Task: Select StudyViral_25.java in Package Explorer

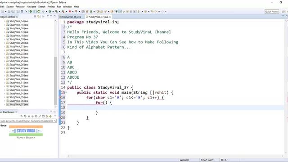Action: click(x=19, y=61)
